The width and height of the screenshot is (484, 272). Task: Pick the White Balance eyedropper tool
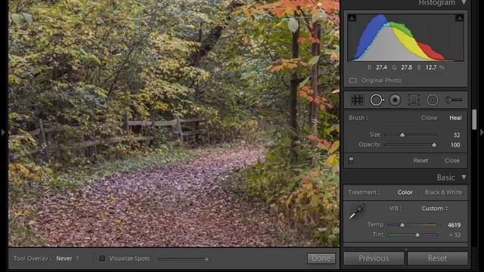pyautogui.click(x=356, y=212)
